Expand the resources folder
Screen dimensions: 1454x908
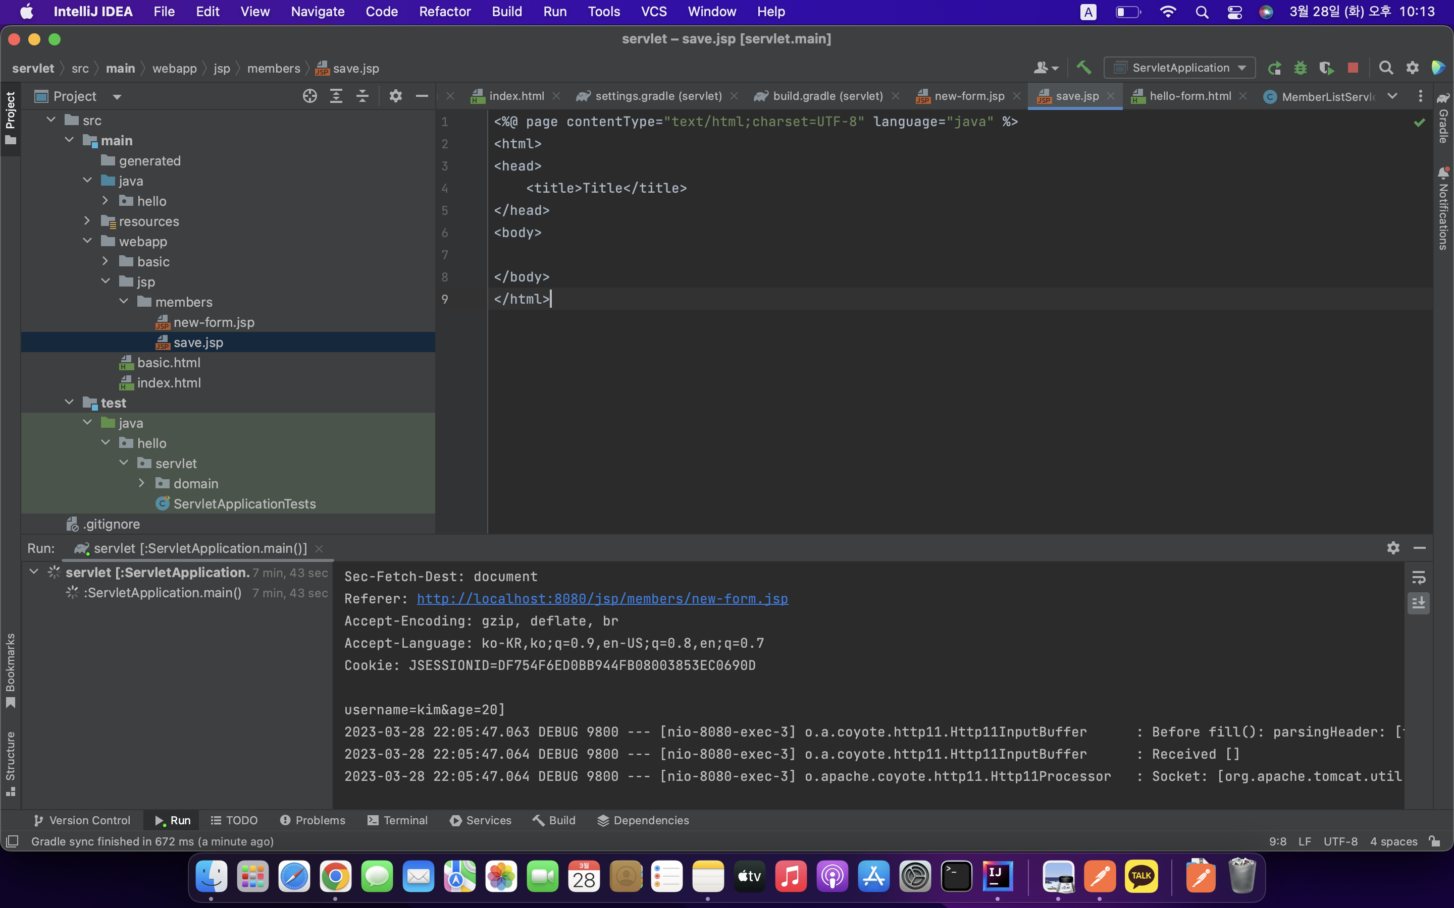(87, 221)
